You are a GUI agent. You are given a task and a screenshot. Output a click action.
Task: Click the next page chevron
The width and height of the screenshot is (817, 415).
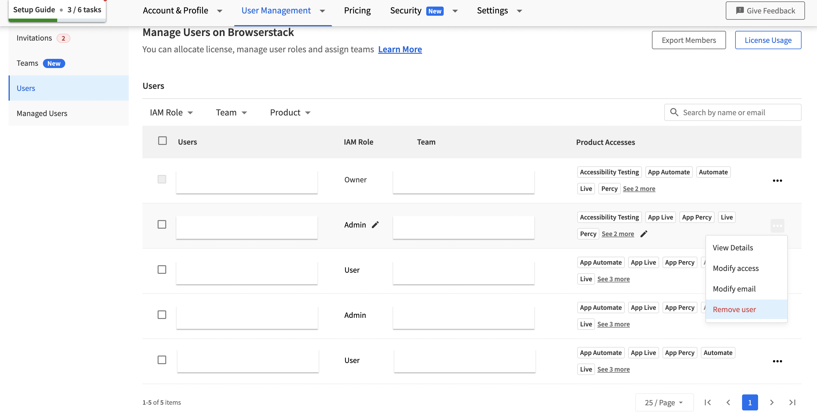click(772, 402)
